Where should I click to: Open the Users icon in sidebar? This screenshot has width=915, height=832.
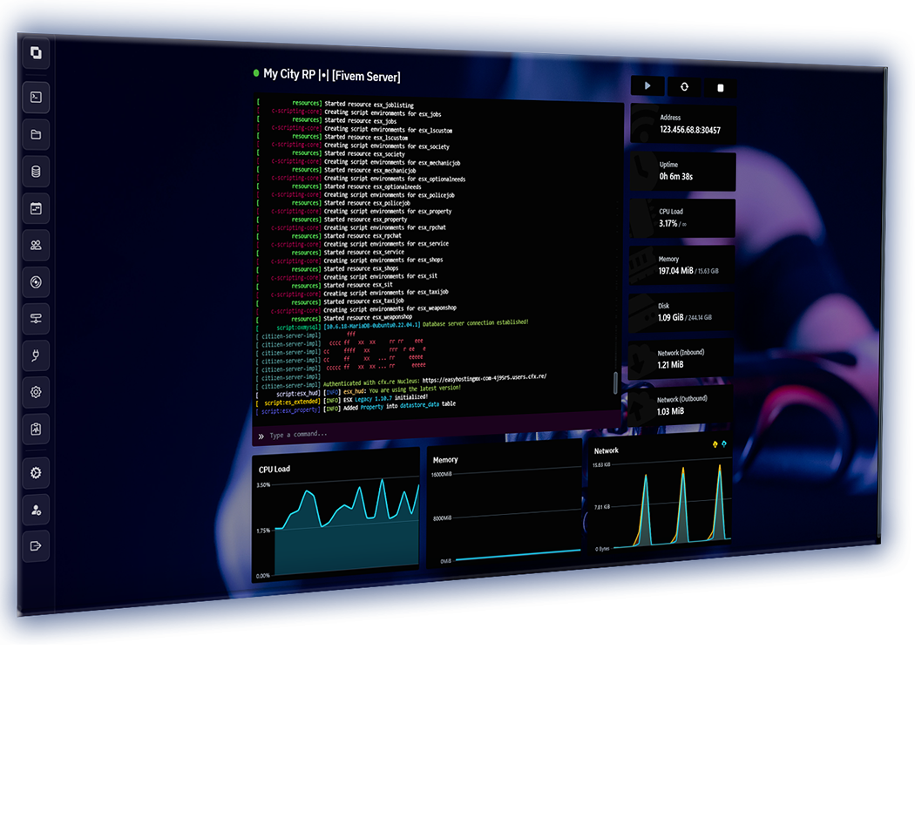[36, 245]
